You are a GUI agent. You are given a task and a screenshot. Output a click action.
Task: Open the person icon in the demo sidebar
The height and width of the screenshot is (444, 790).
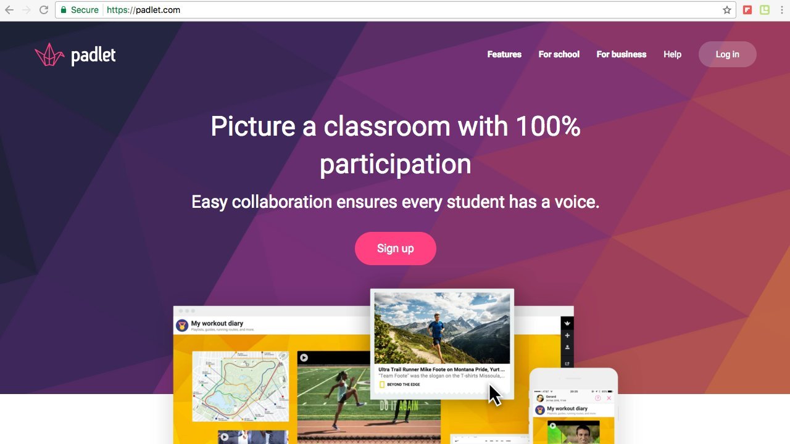567,347
